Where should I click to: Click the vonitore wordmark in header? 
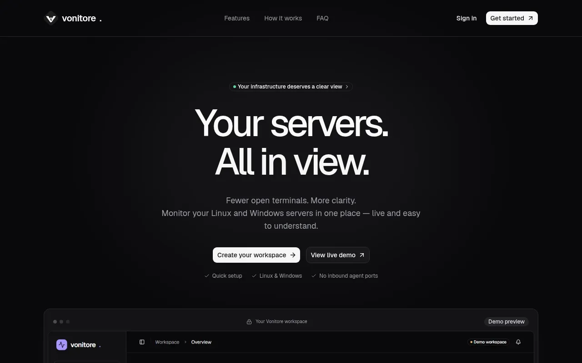click(x=81, y=18)
